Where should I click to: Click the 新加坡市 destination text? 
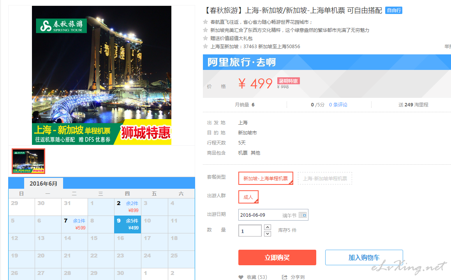click(x=247, y=132)
